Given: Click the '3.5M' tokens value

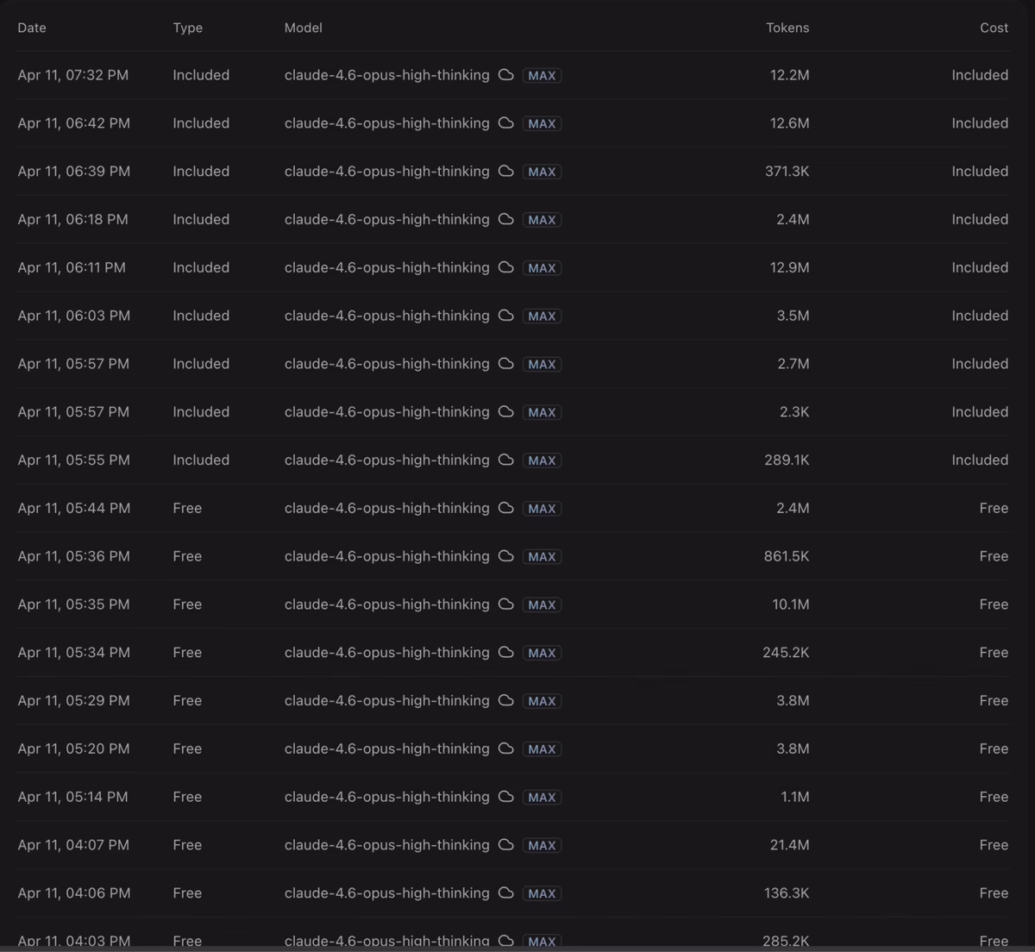Looking at the screenshot, I should point(793,316).
